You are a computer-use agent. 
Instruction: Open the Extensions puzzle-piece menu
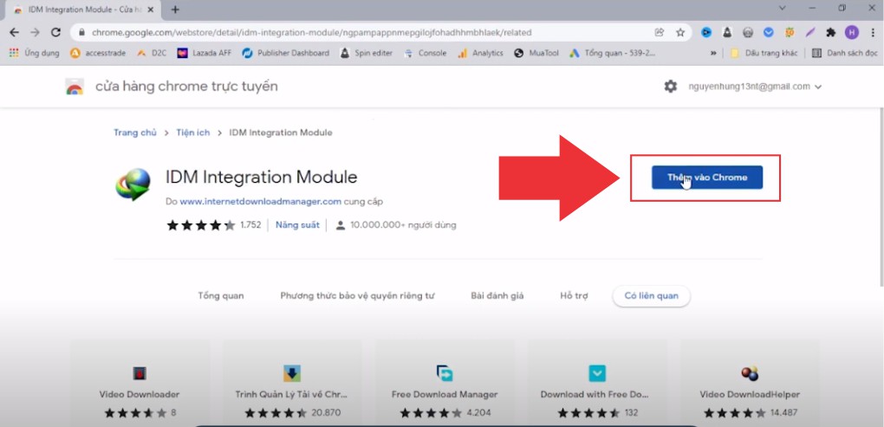pos(830,33)
